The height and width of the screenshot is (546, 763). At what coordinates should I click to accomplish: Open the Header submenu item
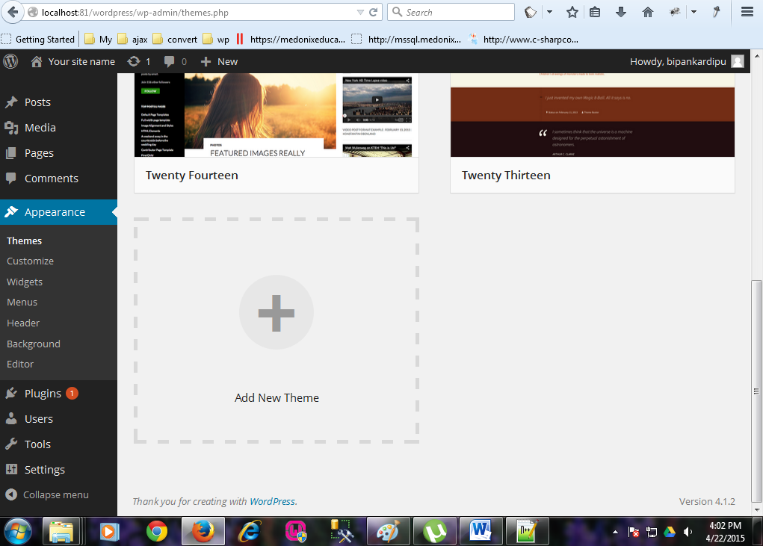[x=23, y=323]
